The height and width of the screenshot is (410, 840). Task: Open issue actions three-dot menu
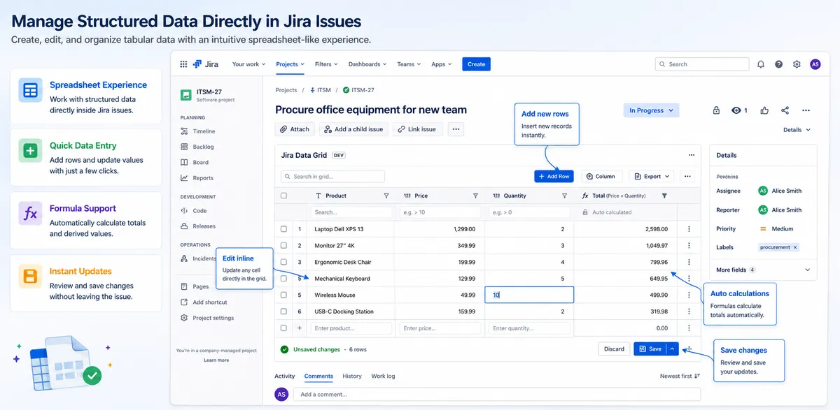(806, 110)
